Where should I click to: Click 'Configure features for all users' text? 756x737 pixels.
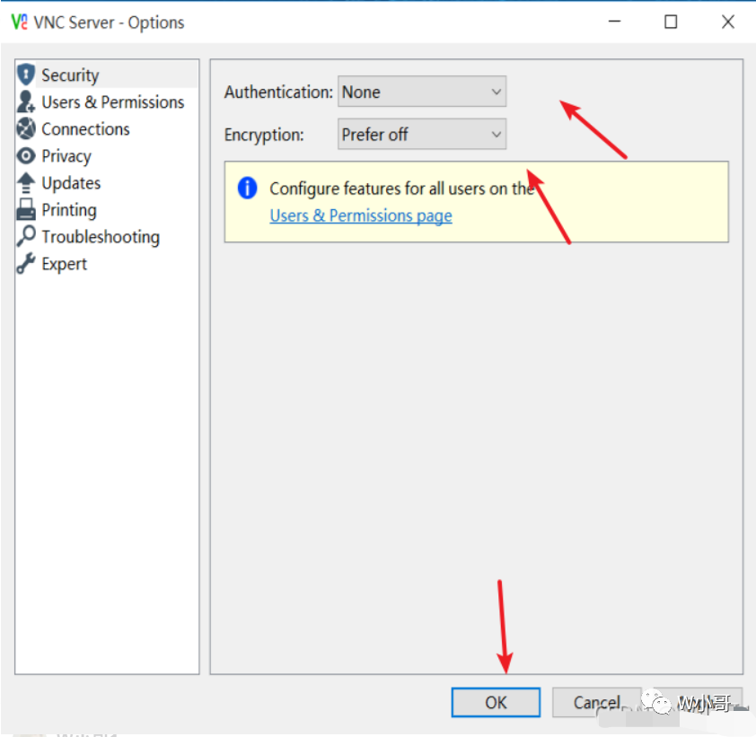(402, 189)
